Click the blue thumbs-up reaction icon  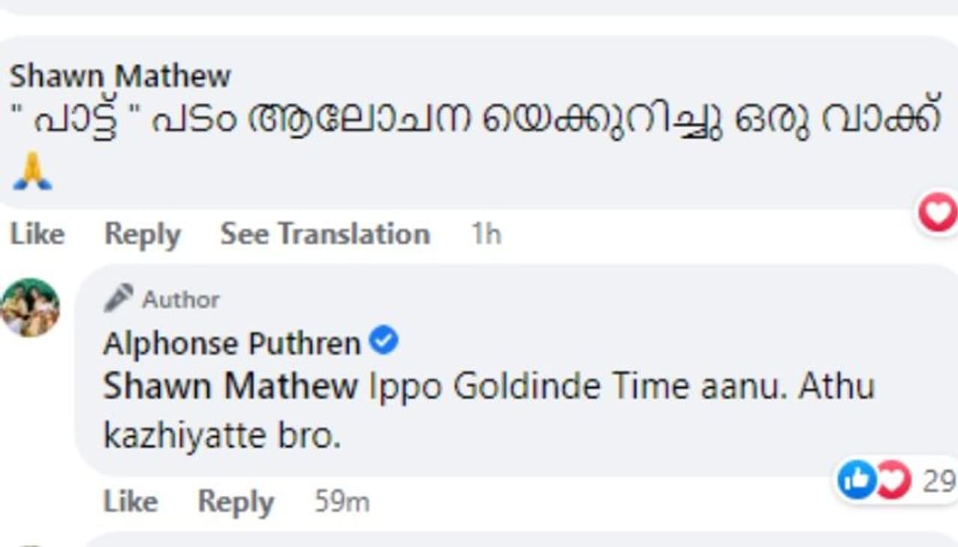pos(856,480)
